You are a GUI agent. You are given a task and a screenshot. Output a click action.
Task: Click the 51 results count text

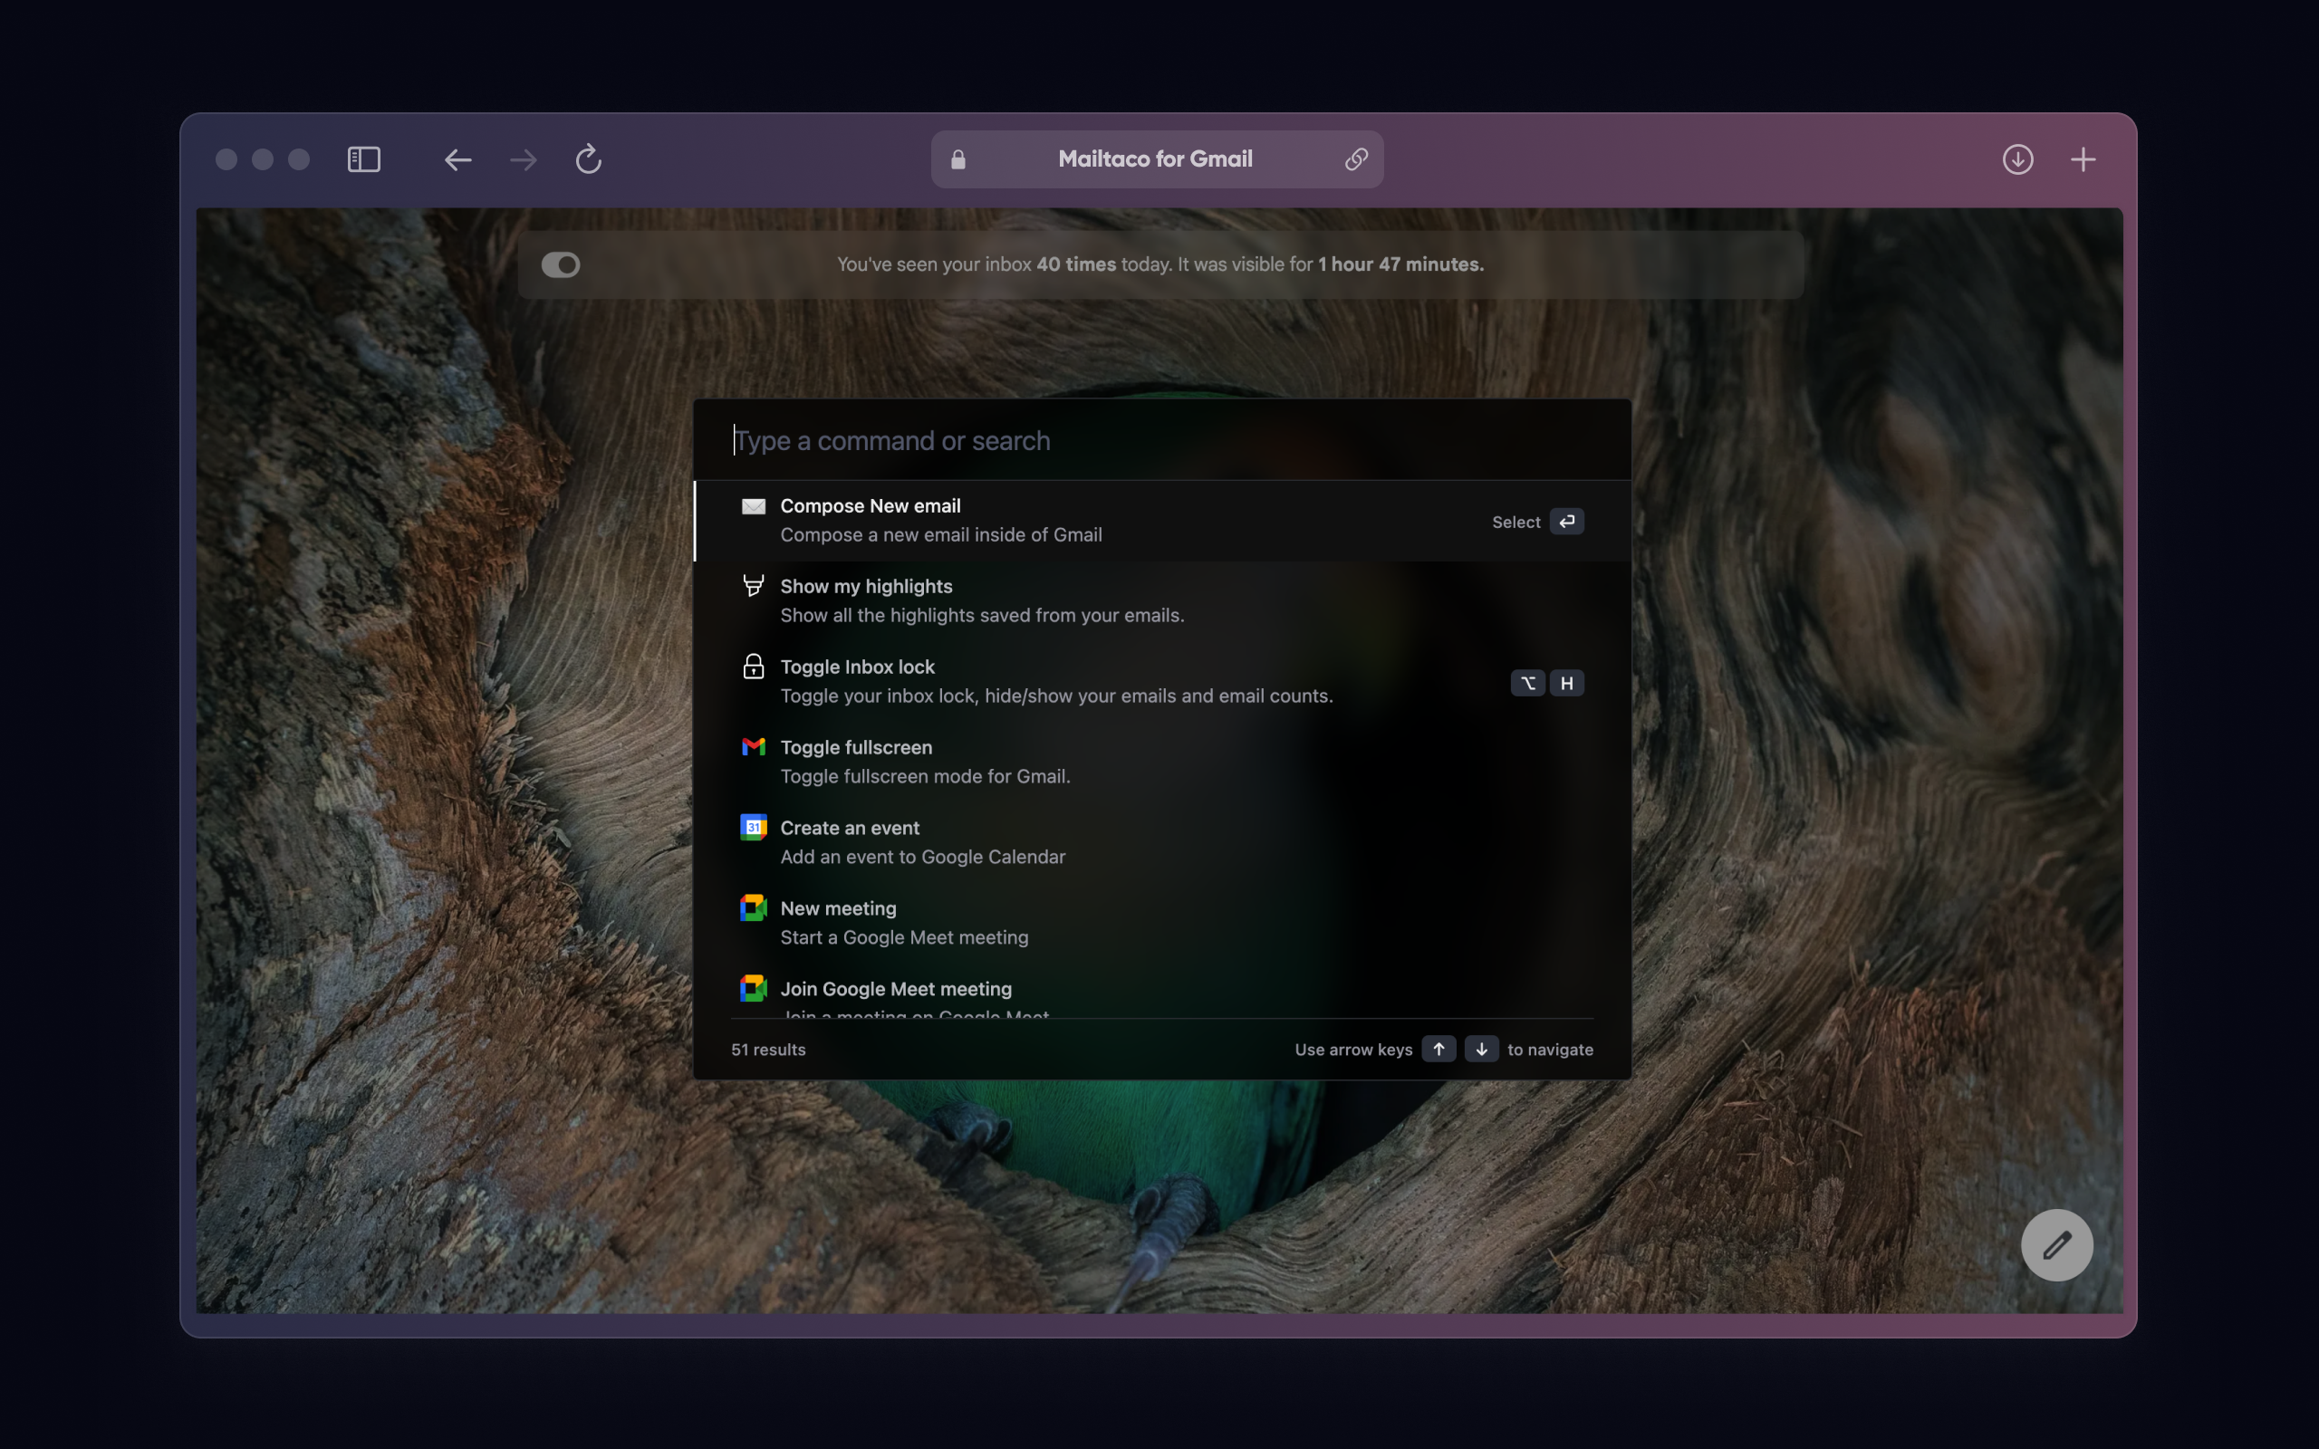click(x=768, y=1051)
